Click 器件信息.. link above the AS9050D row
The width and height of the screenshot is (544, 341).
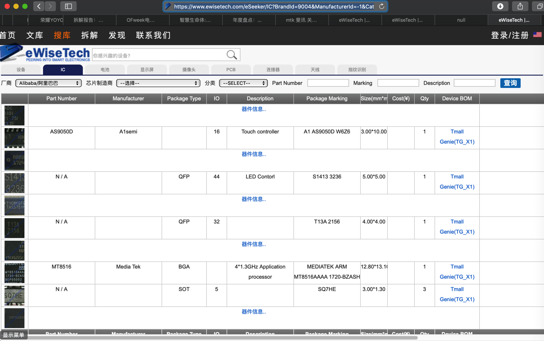(x=254, y=109)
